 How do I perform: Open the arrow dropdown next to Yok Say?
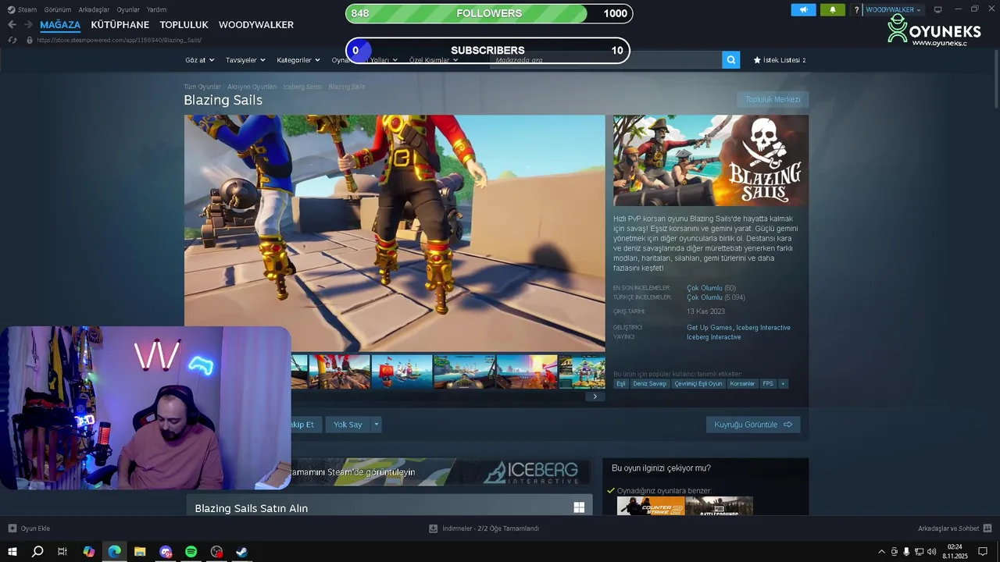pyautogui.click(x=377, y=425)
